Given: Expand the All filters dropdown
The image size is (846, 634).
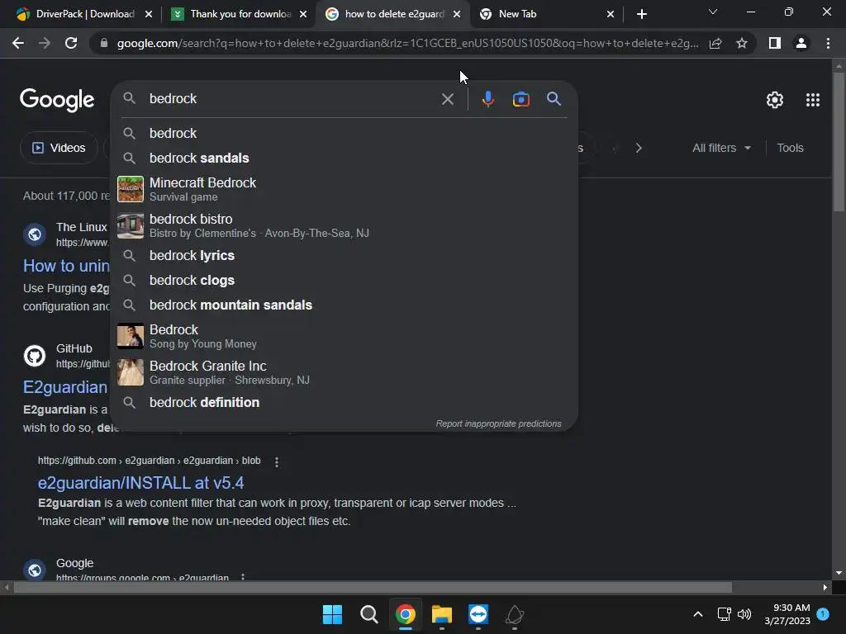Looking at the screenshot, I should pyautogui.click(x=721, y=148).
